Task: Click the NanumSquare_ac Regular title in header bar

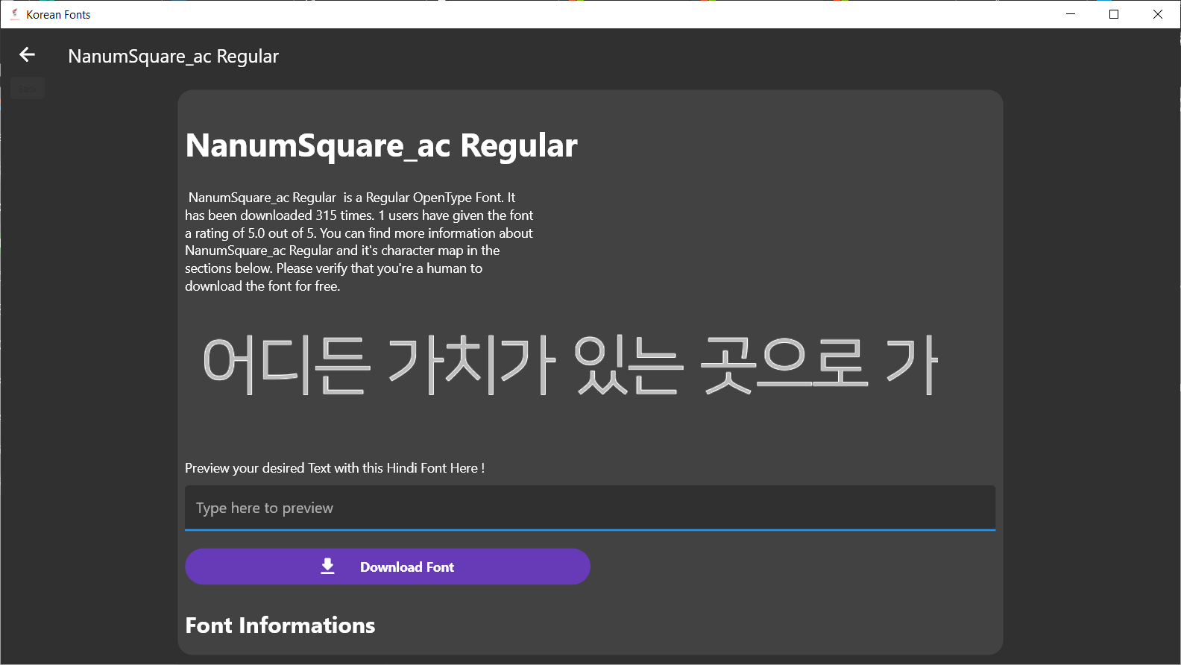Action: pos(173,56)
